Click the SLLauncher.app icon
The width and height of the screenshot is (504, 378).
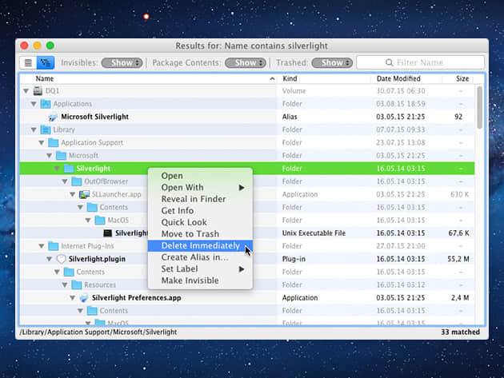83,194
